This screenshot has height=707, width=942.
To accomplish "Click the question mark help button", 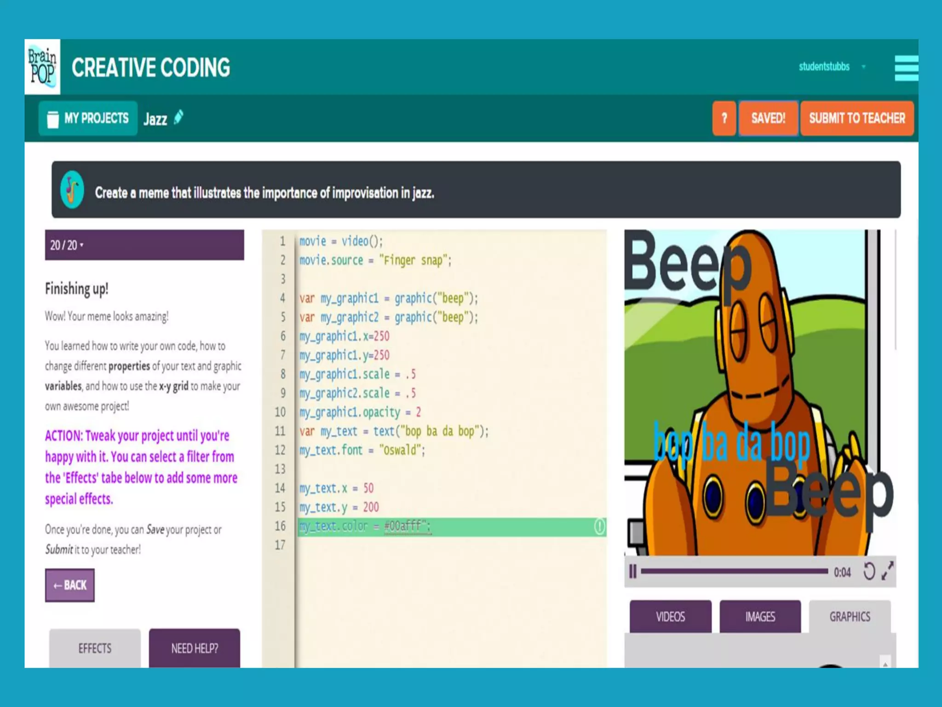I will (x=724, y=118).
